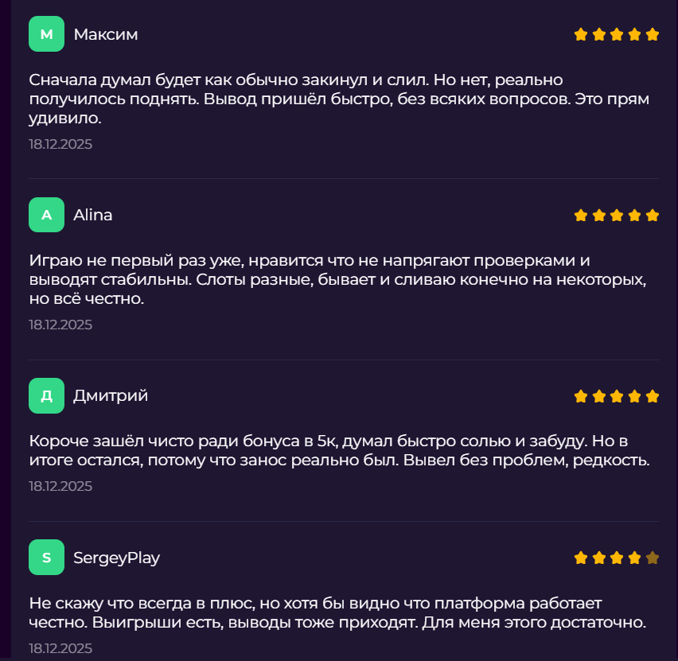The width and height of the screenshot is (678, 661).
Task: Click the third star of Дмитрий's rating
Action: coord(617,396)
